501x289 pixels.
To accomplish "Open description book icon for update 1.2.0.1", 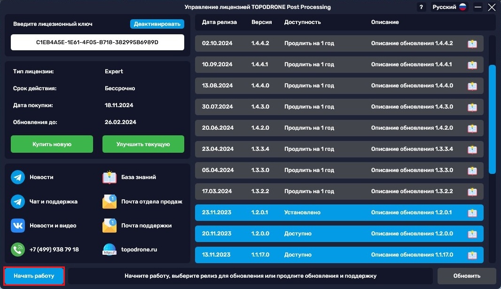I will [472, 213].
